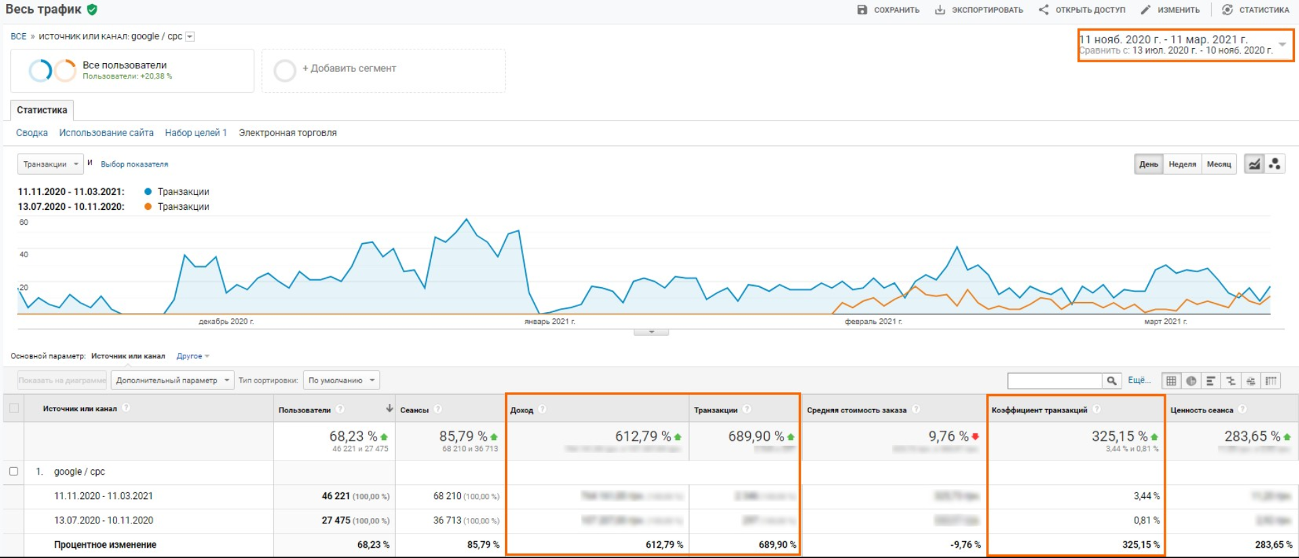The height and width of the screenshot is (558, 1299).
Task: Click the Сеансы column header
Action: pyautogui.click(x=414, y=410)
